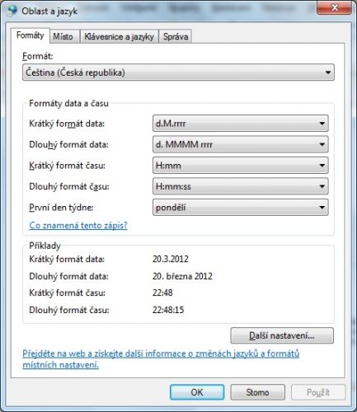Follow the Přejděte na web info link
This screenshot has height=412, width=357.
161,359
